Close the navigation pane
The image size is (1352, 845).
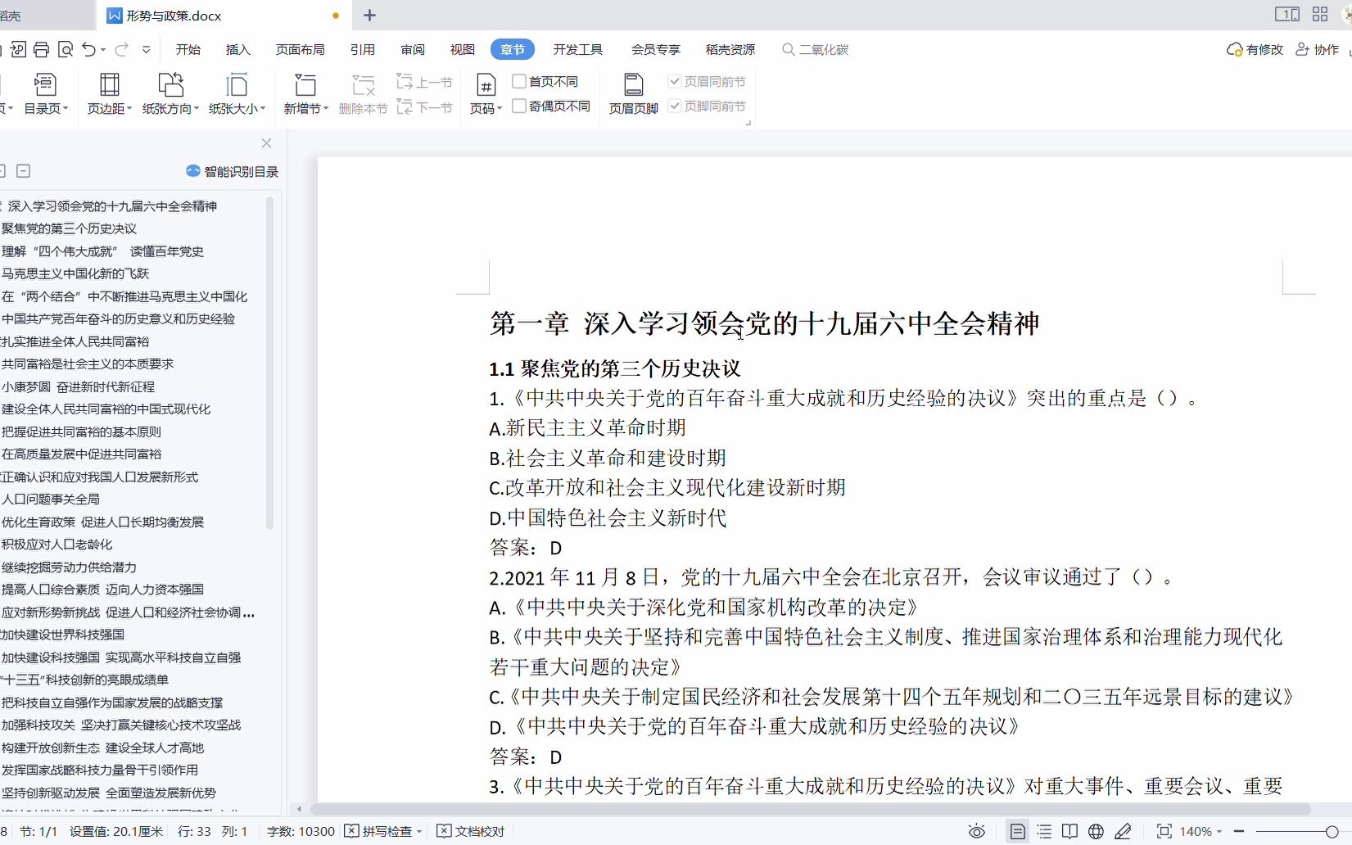coord(266,143)
